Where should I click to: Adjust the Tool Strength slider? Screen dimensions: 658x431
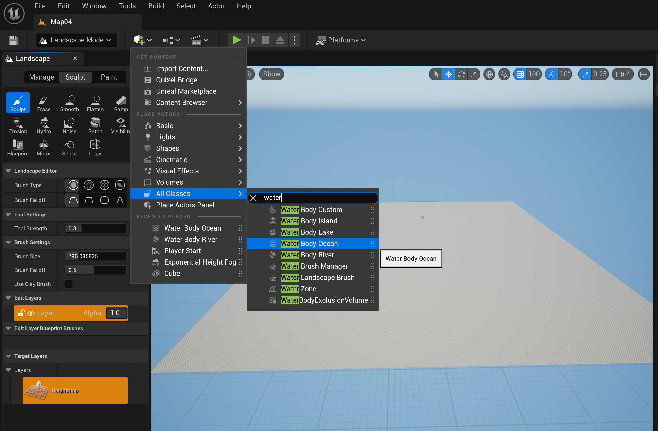pos(95,228)
